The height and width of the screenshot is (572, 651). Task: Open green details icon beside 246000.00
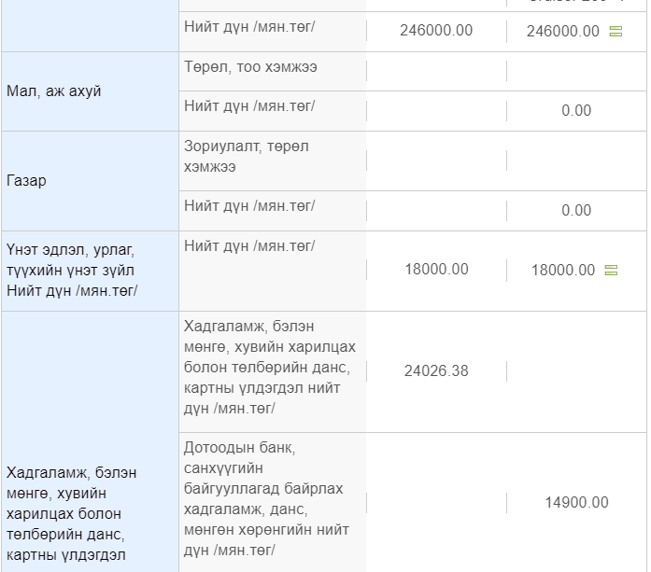point(616,31)
